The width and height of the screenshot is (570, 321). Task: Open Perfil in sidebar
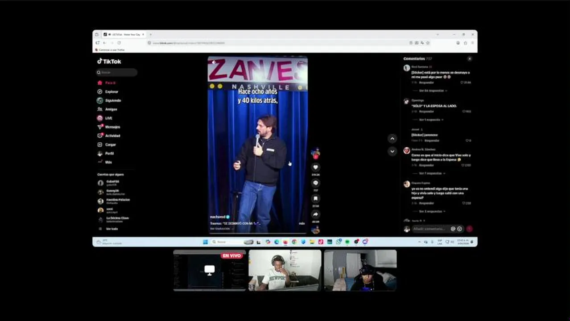(x=106, y=153)
